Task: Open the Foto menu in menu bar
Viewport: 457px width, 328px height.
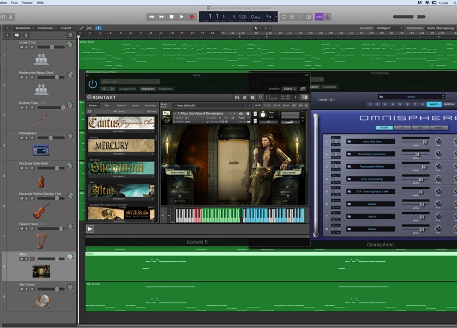Action: (x=14, y=3)
